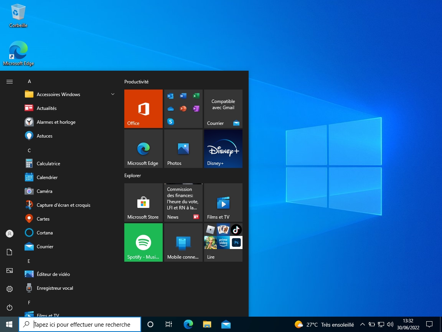
Task: Open the user account icon in Start rail
Action: click(x=10, y=234)
